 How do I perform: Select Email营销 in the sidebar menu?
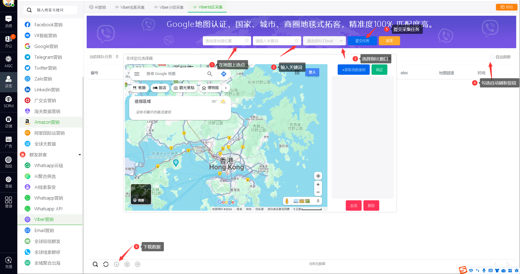click(50, 230)
